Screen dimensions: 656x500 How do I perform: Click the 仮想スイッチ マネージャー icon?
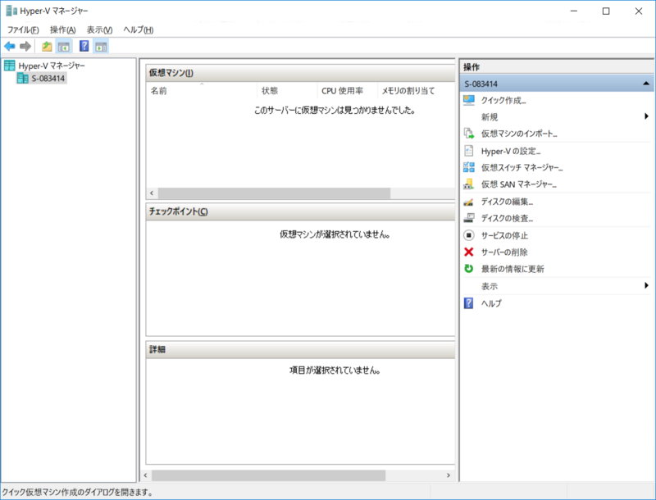pyautogui.click(x=469, y=167)
